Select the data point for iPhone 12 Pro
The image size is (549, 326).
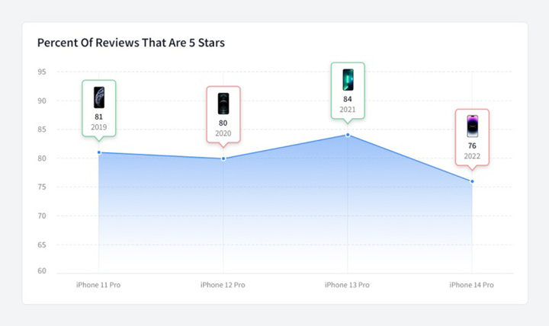pyautogui.click(x=223, y=158)
